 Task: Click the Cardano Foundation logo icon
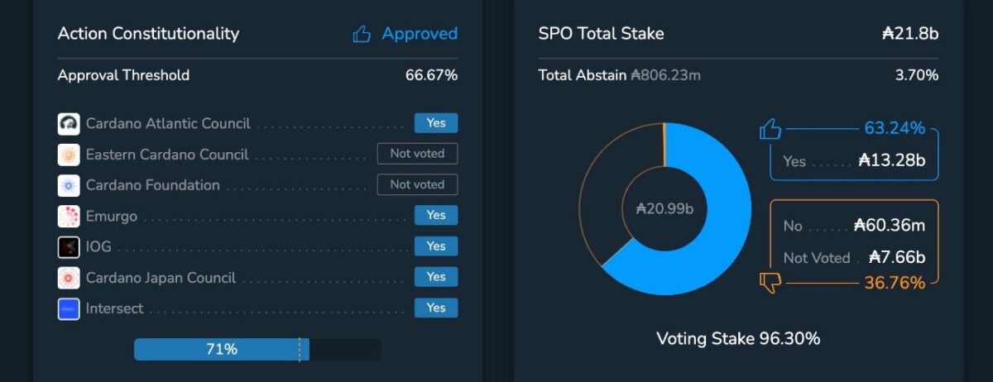[x=69, y=185]
